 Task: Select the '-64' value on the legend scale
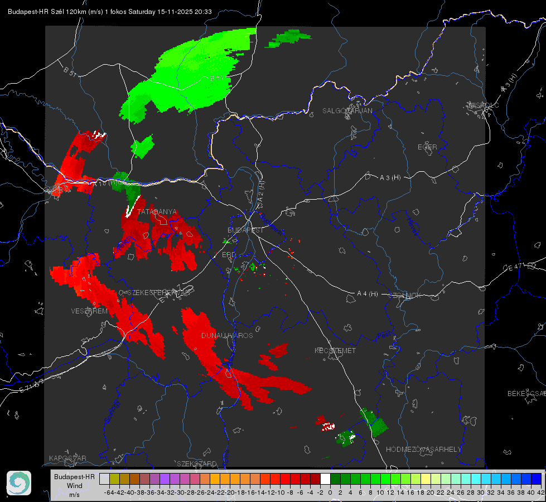(x=109, y=493)
